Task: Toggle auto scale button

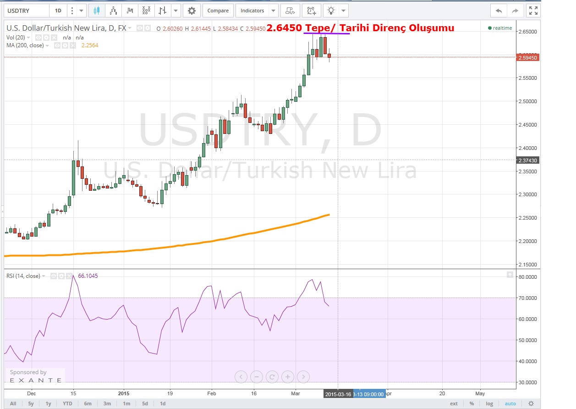Action: (x=510, y=403)
